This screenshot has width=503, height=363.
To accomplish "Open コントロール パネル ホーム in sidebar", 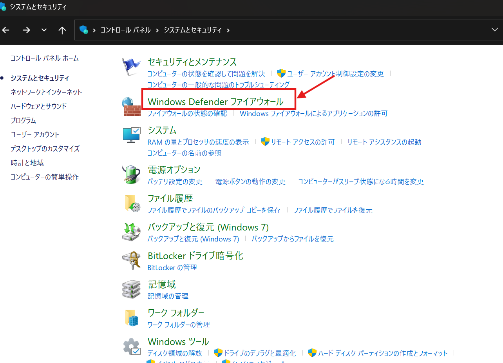I will 45,58.
